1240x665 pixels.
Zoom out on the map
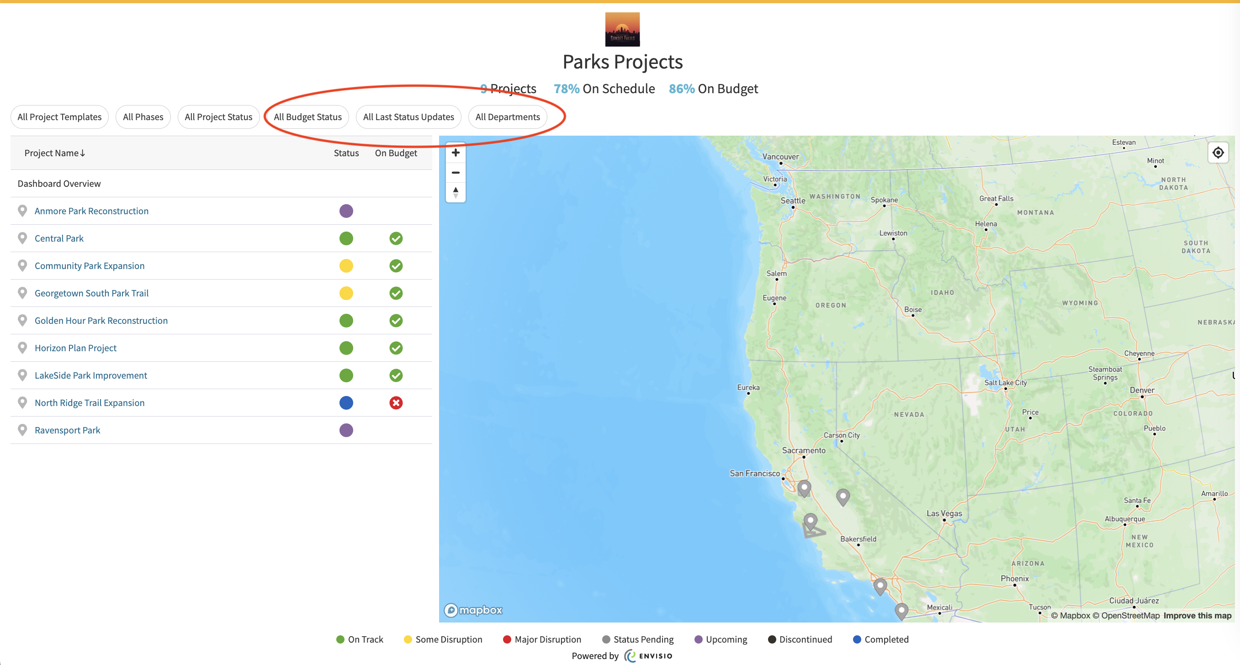[456, 173]
